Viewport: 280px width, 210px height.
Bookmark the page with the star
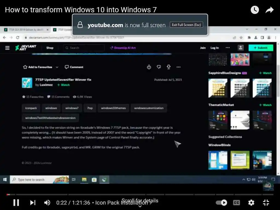click(x=241, y=37)
